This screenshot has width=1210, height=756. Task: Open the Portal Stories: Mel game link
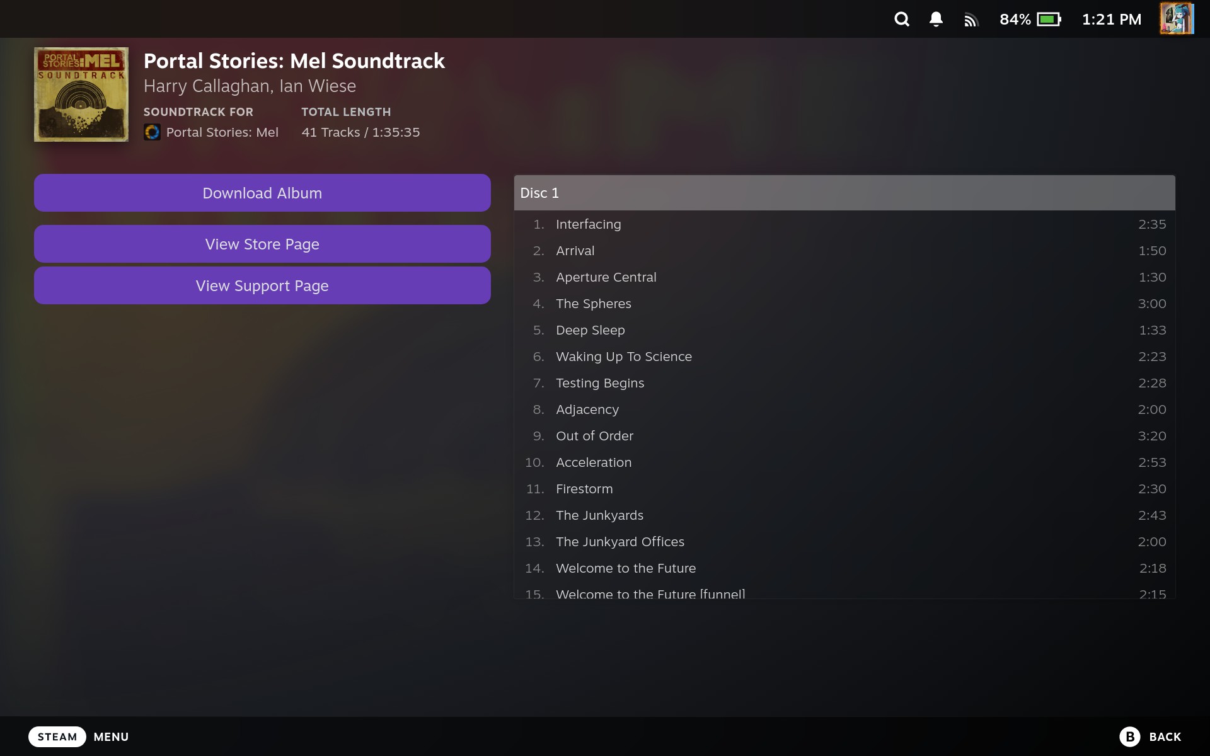(222, 132)
